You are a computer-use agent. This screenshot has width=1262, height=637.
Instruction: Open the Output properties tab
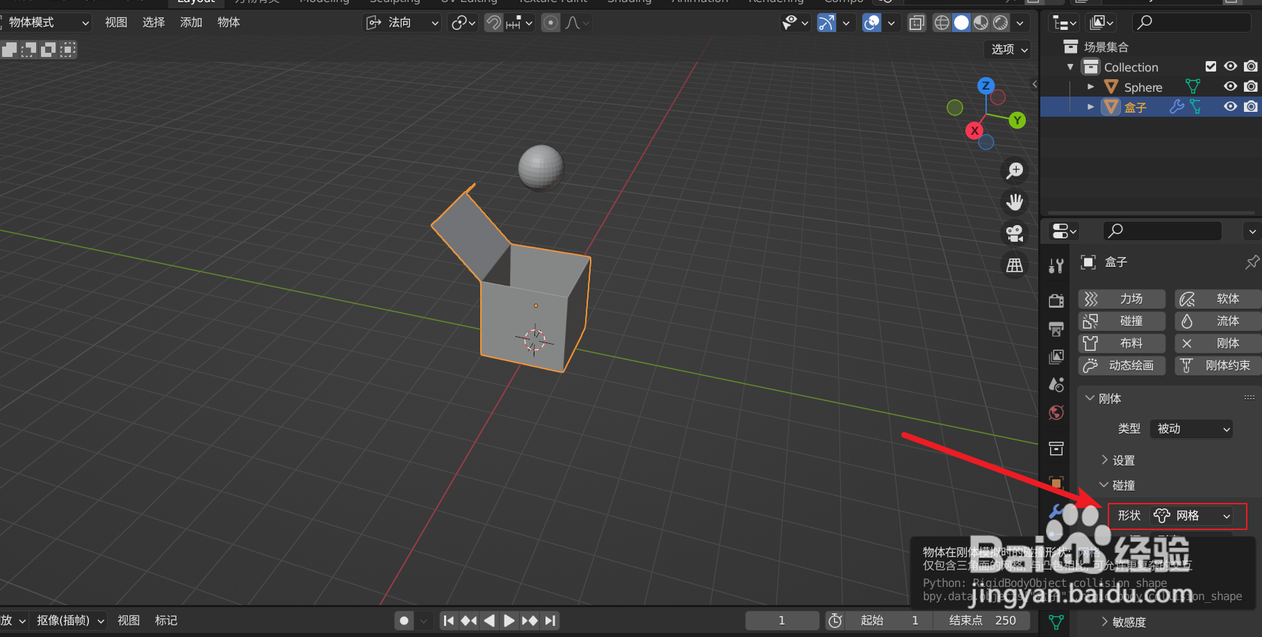(x=1056, y=329)
